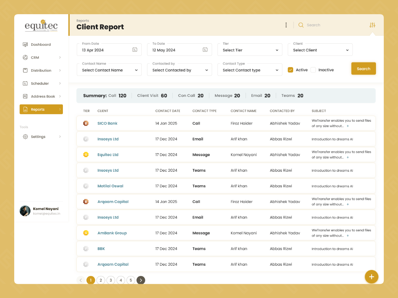Click the CONTACT TYPE column header
Screen dimensions: 398x298
coord(204,111)
